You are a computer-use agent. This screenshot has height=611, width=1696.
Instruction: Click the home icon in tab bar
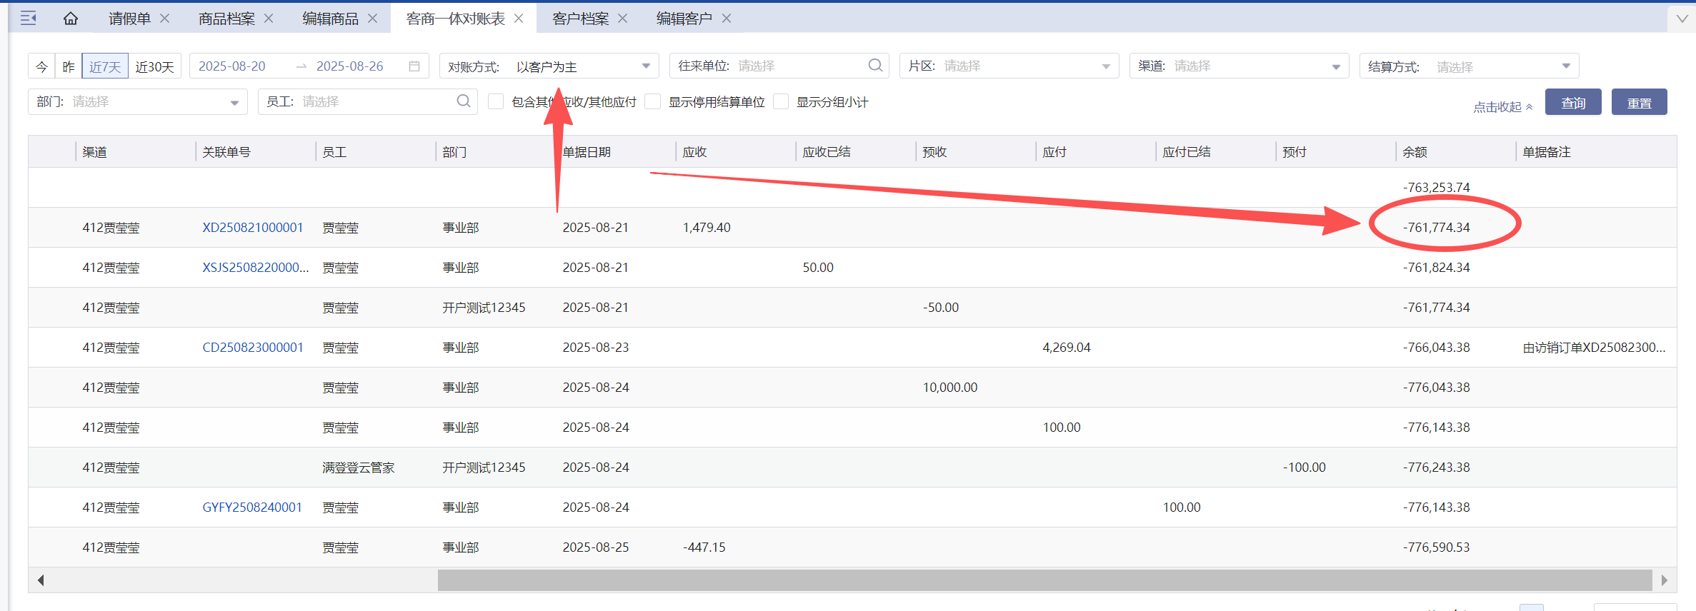70,19
